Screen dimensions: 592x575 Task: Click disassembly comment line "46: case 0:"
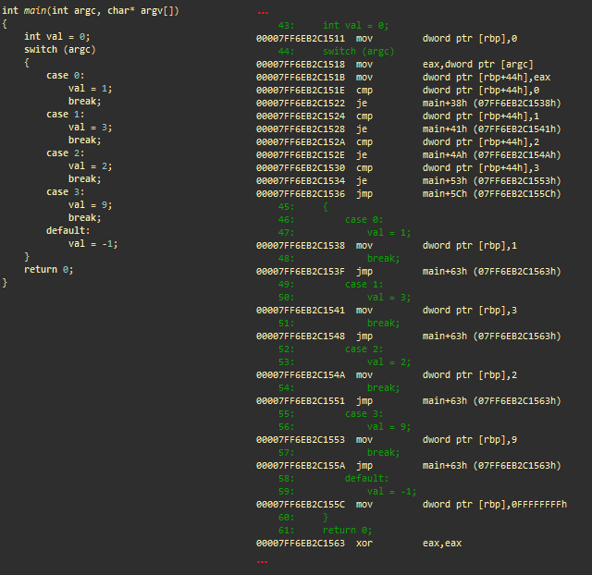[331, 220]
